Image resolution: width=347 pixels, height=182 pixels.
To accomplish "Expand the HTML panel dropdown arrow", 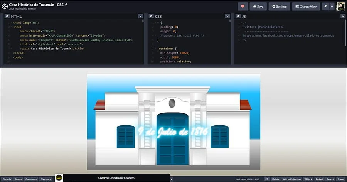I will pyautogui.click(x=140, y=17).
